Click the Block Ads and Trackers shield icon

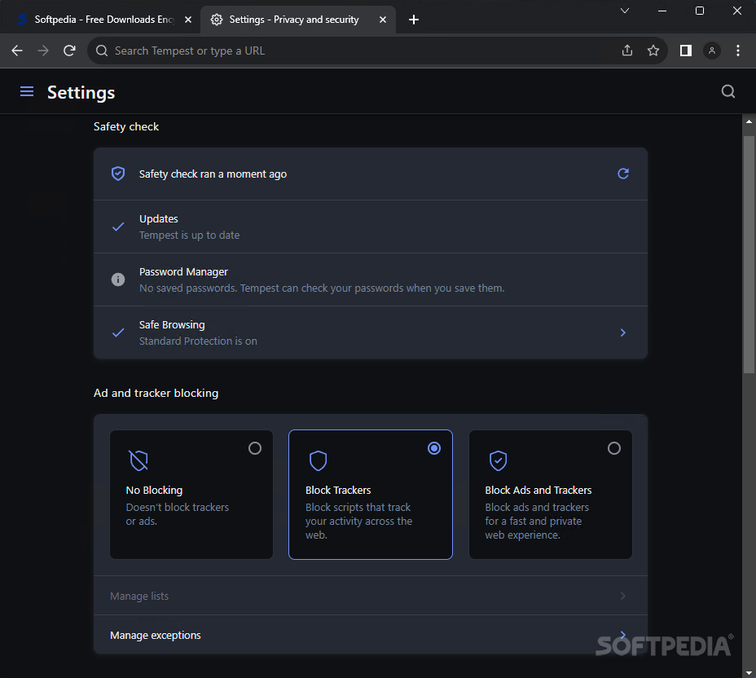pyautogui.click(x=498, y=460)
